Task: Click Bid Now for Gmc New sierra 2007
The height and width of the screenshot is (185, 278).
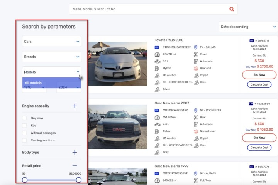Action: click(x=259, y=138)
